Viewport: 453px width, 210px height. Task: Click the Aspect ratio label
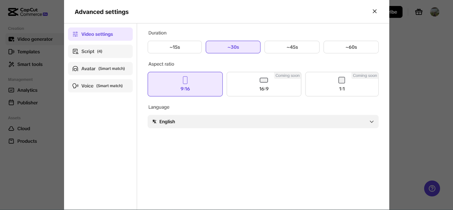coord(161,64)
